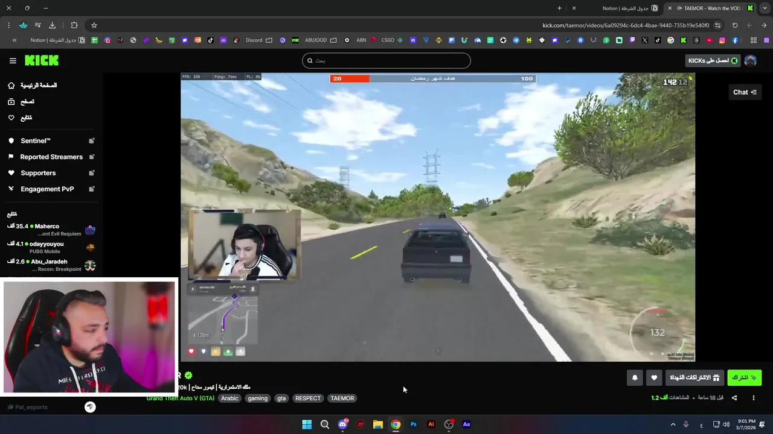The width and height of the screenshot is (773, 434).
Task: Open a new browser tab
Action: pyautogui.click(x=559, y=8)
